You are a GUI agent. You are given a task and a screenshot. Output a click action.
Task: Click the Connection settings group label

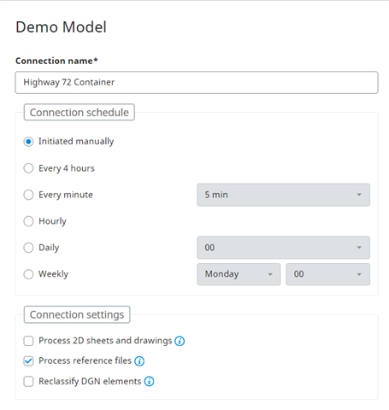[x=77, y=314]
